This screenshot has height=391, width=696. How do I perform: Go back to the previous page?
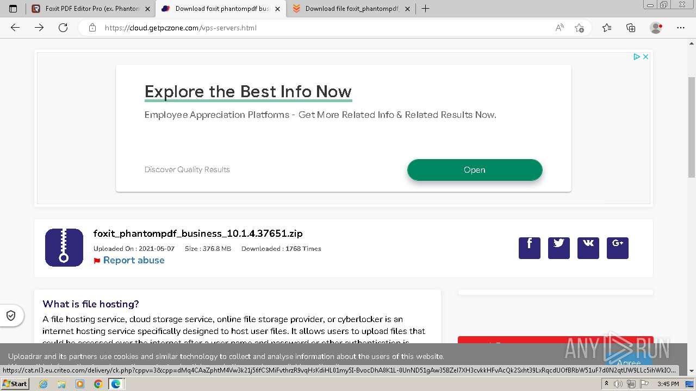(x=15, y=28)
